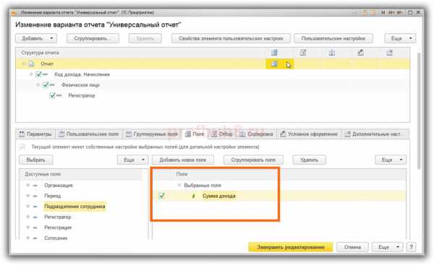
Task: Click the M icon in title bar
Action: pyautogui.click(x=383, y=12)
